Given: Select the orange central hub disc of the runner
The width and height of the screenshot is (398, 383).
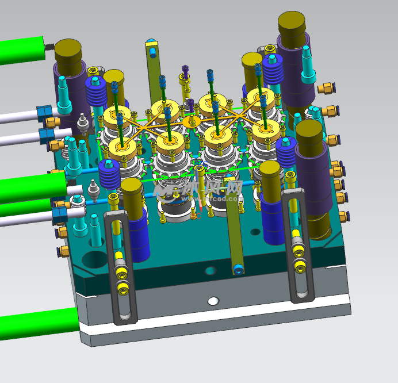Looking at the screenshot, I should pyautogui.click(x=192, y=122).
